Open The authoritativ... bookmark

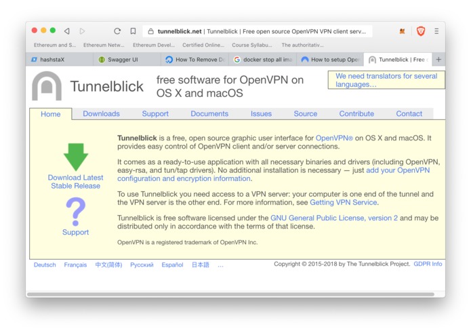coord(302,45)
